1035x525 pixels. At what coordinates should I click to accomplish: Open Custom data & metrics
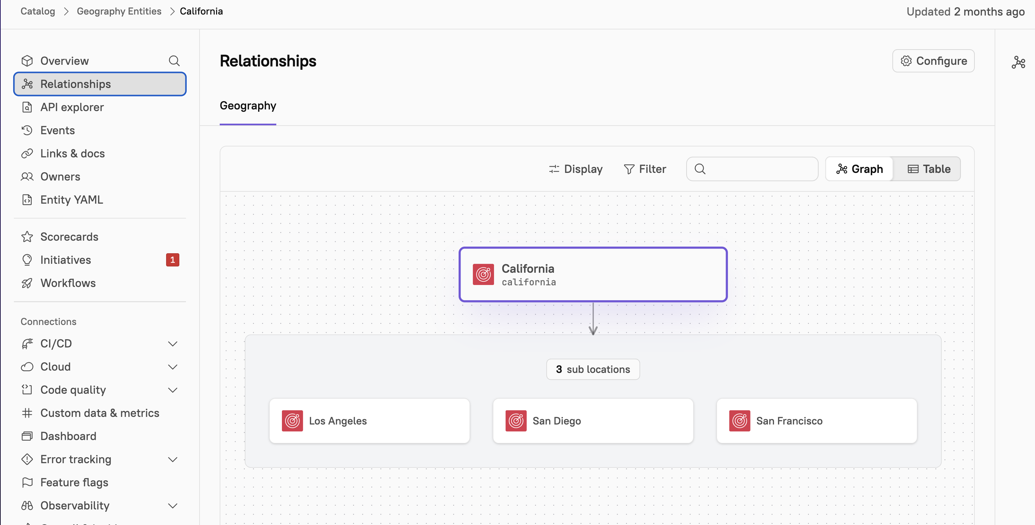tap(100, 413)
